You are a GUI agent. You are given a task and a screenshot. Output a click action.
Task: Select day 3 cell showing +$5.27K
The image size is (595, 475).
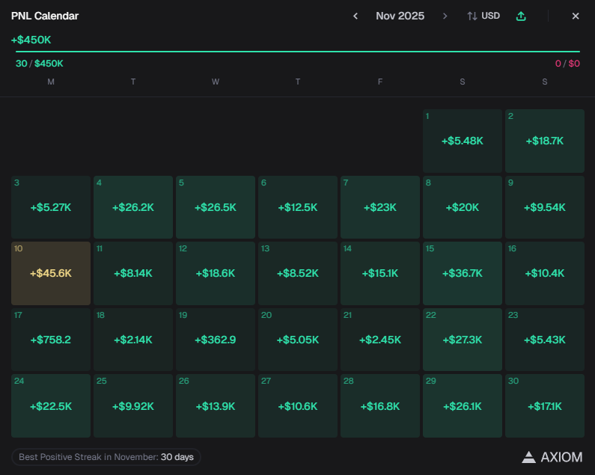pyautogui.click(x=51, y=207)
